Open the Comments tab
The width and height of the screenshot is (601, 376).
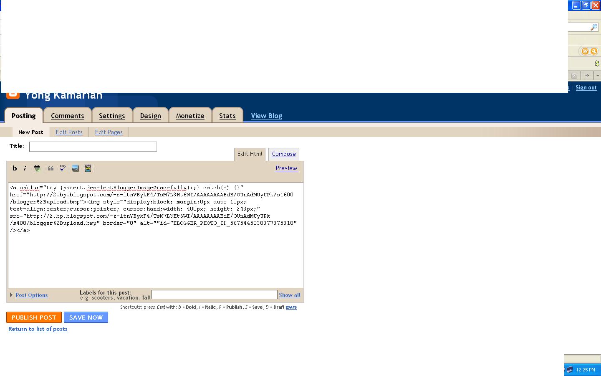68,116
